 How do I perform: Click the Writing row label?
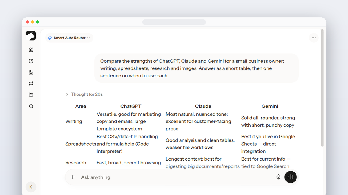(x=74, y=122)
